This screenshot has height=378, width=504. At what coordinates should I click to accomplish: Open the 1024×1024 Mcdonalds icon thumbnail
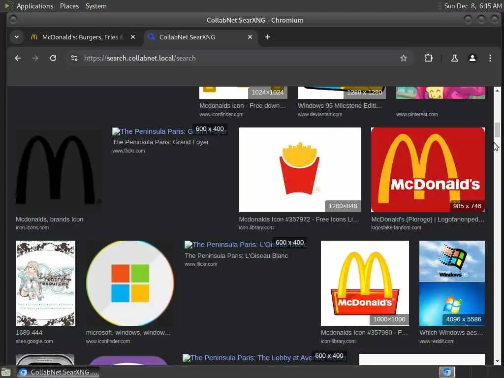point(243,93)
